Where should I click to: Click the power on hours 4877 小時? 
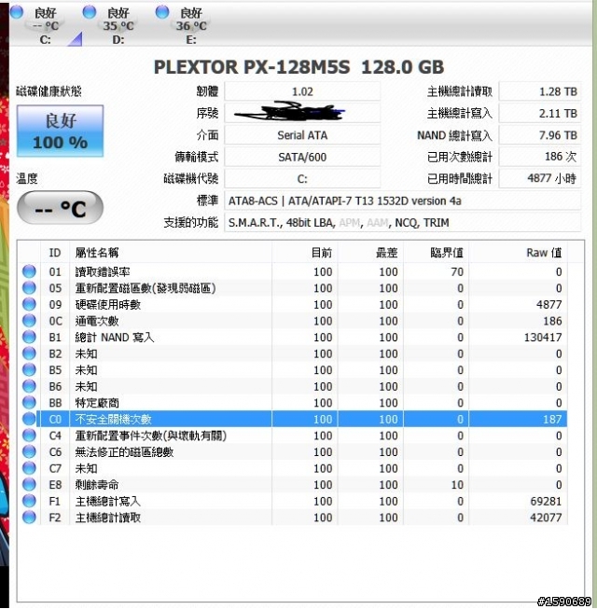coord(540,179)
